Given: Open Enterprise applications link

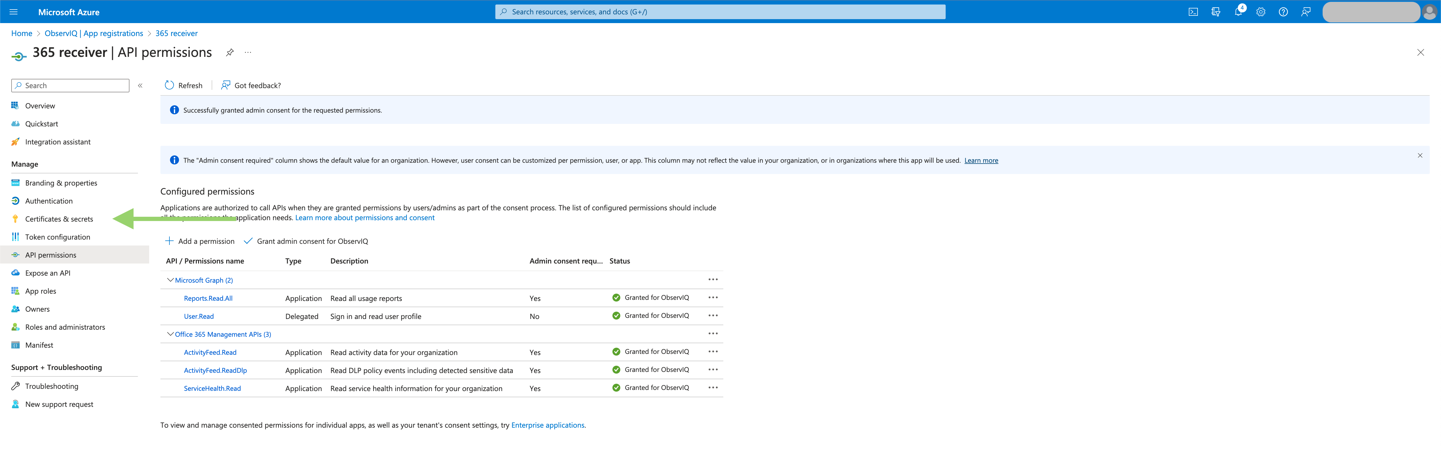Looking at the screenshot, I should click(x=547, y=425).
